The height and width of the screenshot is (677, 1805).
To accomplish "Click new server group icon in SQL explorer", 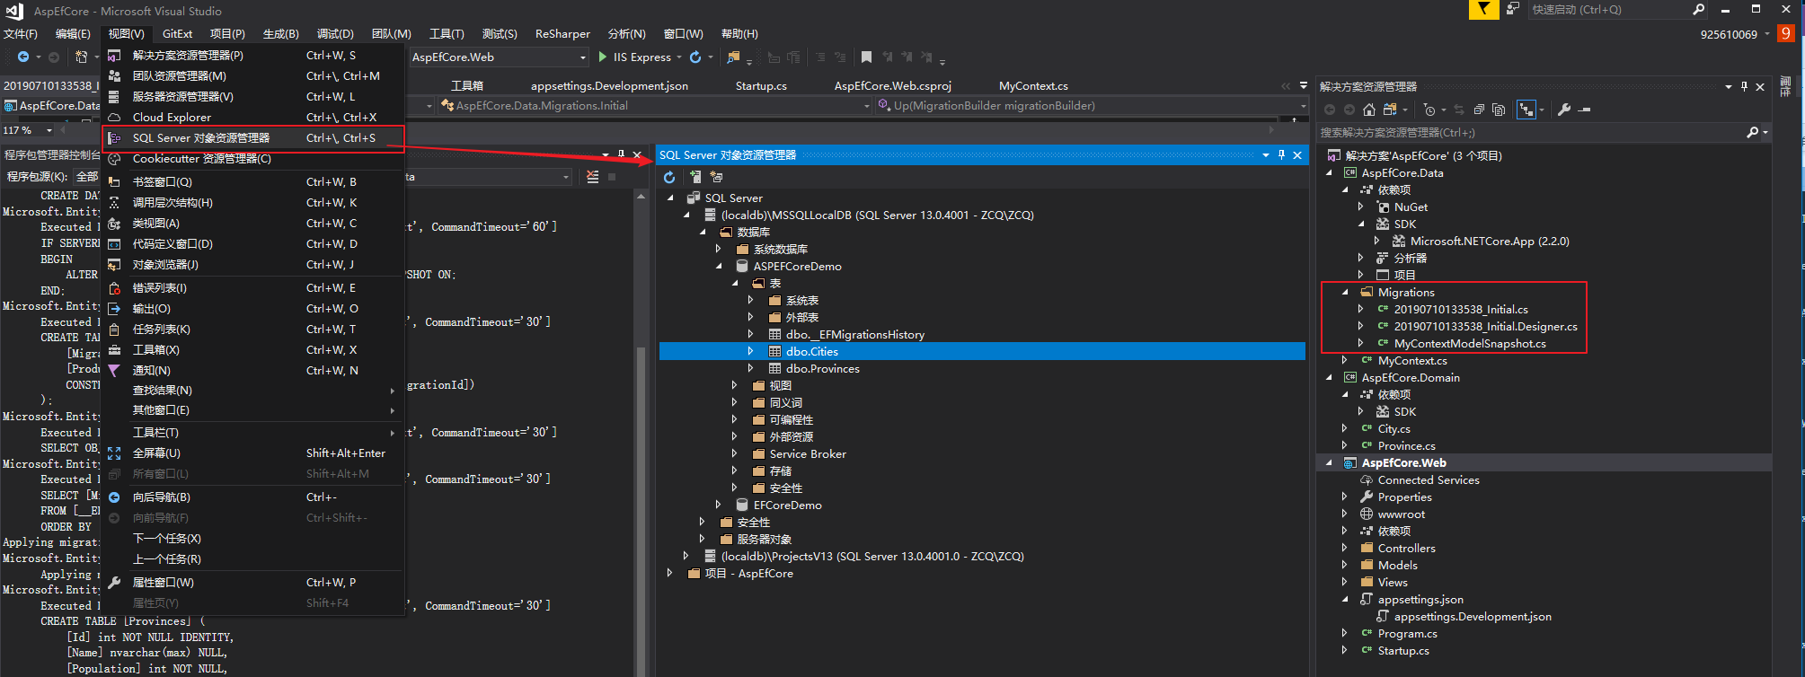I will (x=716, y=177).
